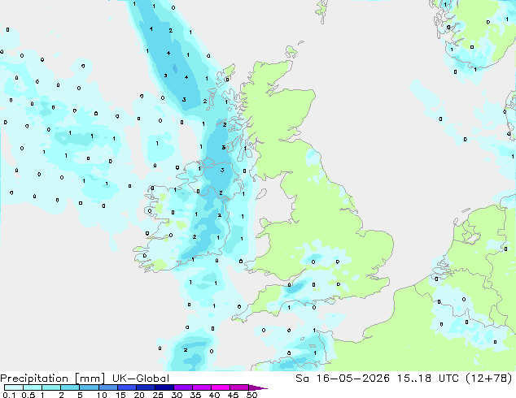
Task: Pick the 15–20 mm blue legend swatch
Action: click(127, 387)
